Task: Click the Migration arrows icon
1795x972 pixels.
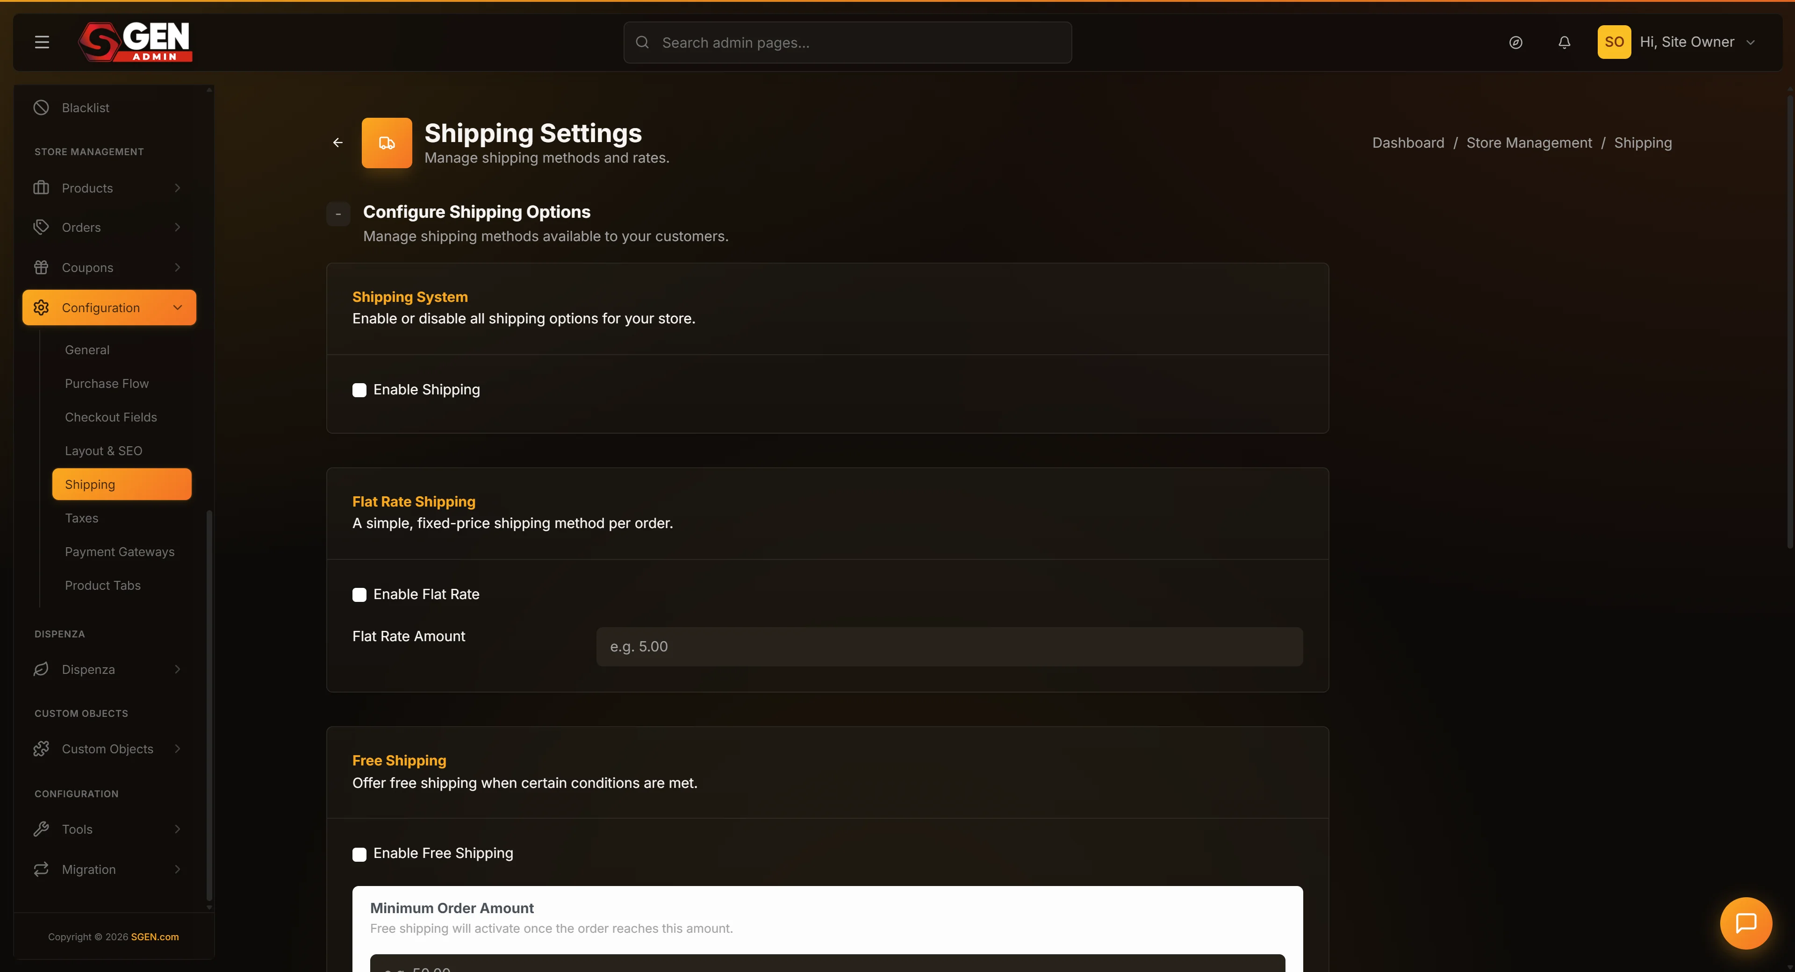Action: [41, 869]
